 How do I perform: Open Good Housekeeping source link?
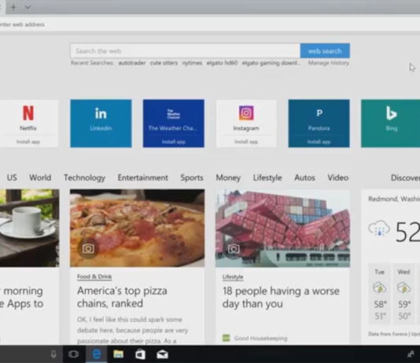click(260, 339)
